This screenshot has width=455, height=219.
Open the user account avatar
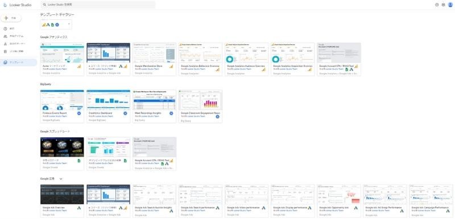pos(450,5)
